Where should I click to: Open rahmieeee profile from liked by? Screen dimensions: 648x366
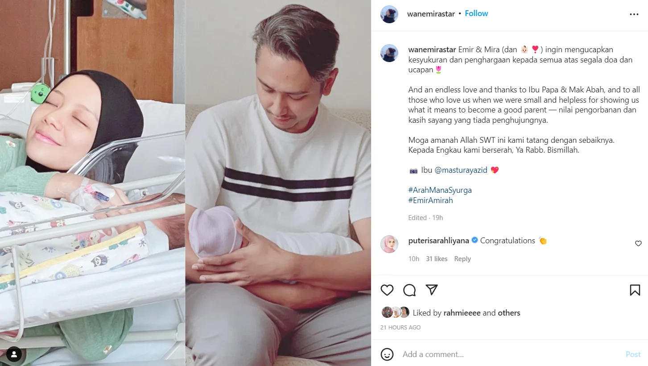[x=462, y=313]
